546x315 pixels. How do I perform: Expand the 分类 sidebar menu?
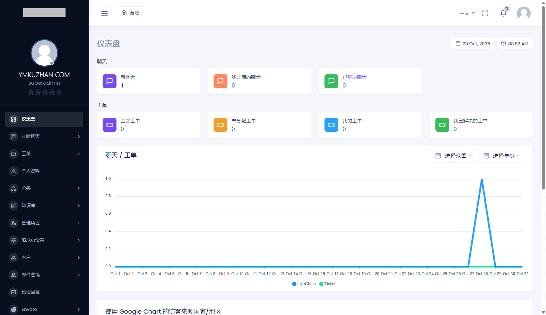click(x=44, y=188)
